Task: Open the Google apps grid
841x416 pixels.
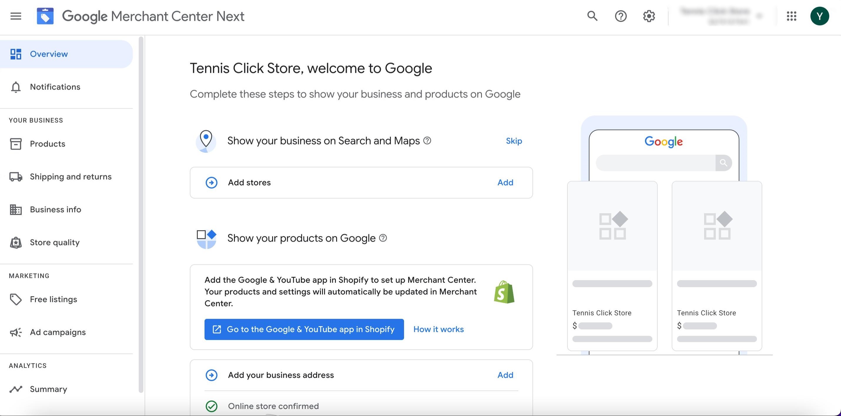Action: tap(791, 16)
